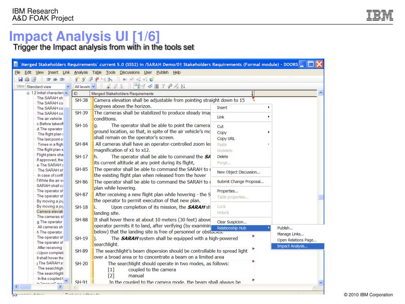Select Impact Analysis... in the submenu
The height and width of the screenshot is (304, 405).
pyautogui.click(x=297, y=246)
